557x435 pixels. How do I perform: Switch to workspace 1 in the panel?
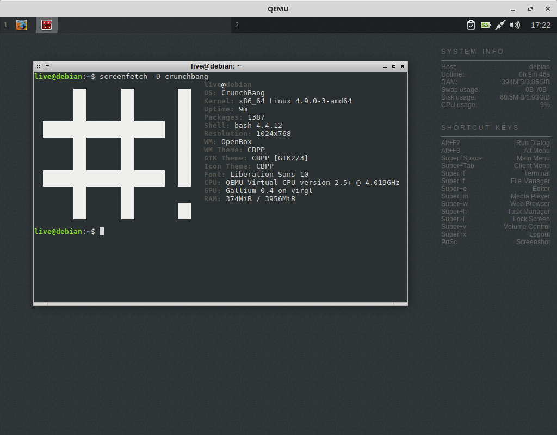click(5, 25)
